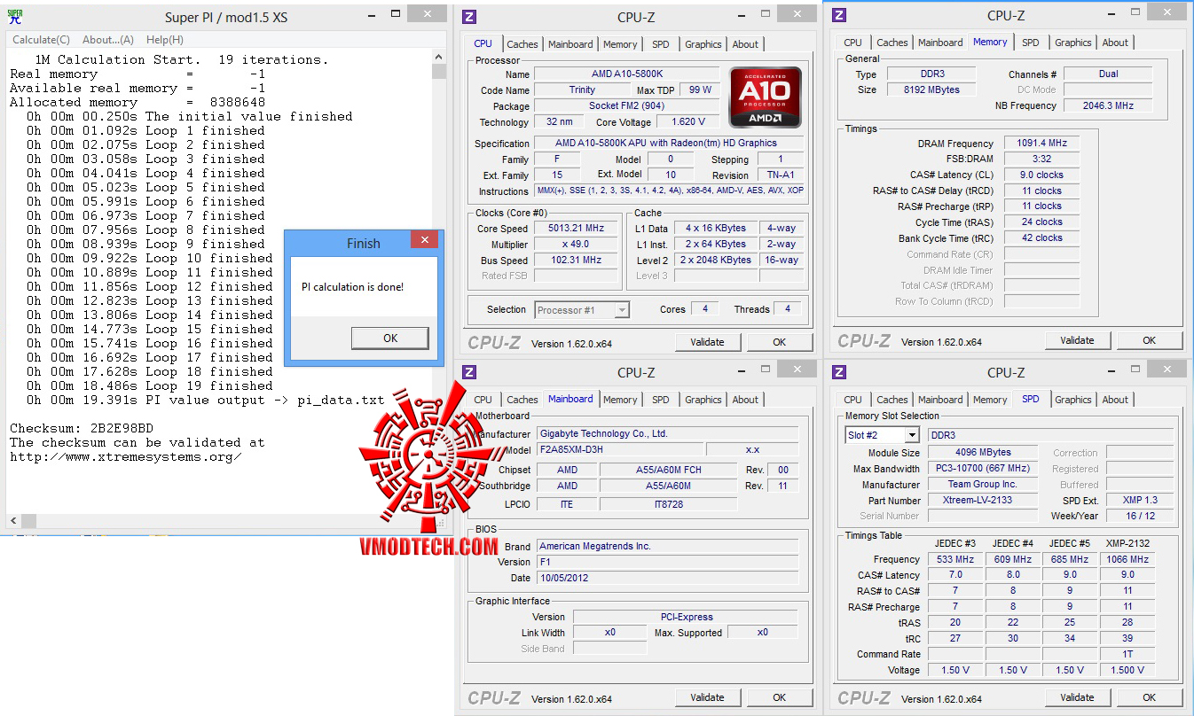Close the Finish dialog with its X button
Screen dimensions: 1194x716
click(424, 241)
